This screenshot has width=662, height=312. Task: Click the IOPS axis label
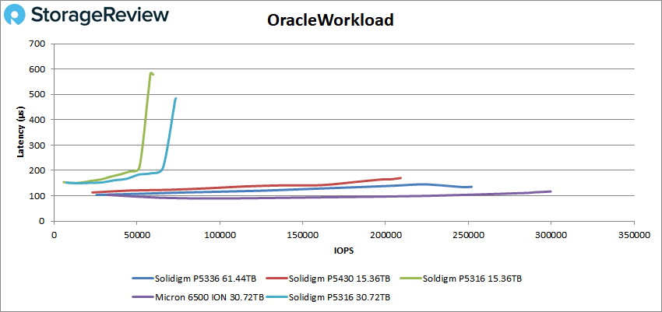click(x=343, y=251)
